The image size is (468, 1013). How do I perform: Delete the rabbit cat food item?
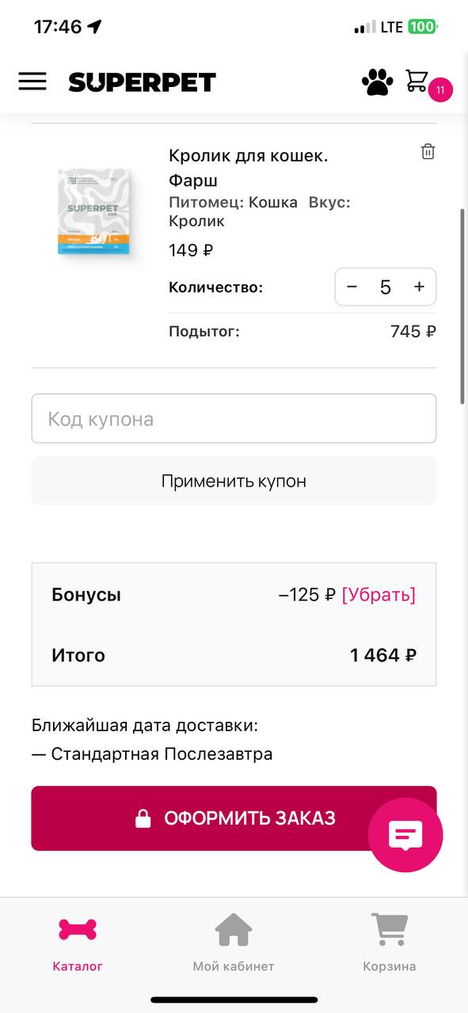428,152
